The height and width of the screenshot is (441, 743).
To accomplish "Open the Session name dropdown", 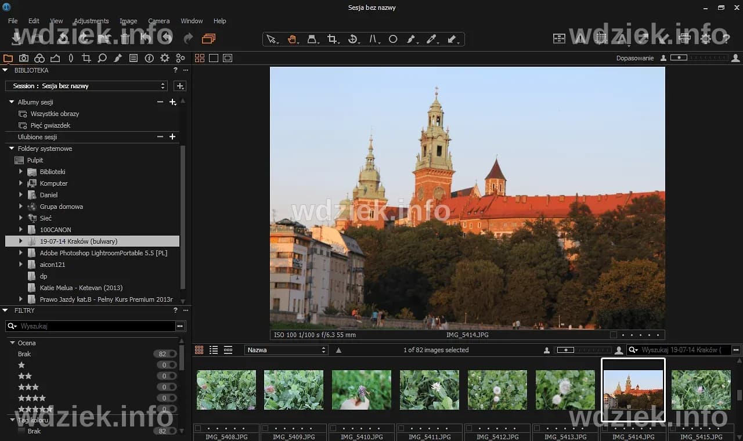I will pos(86,86).
